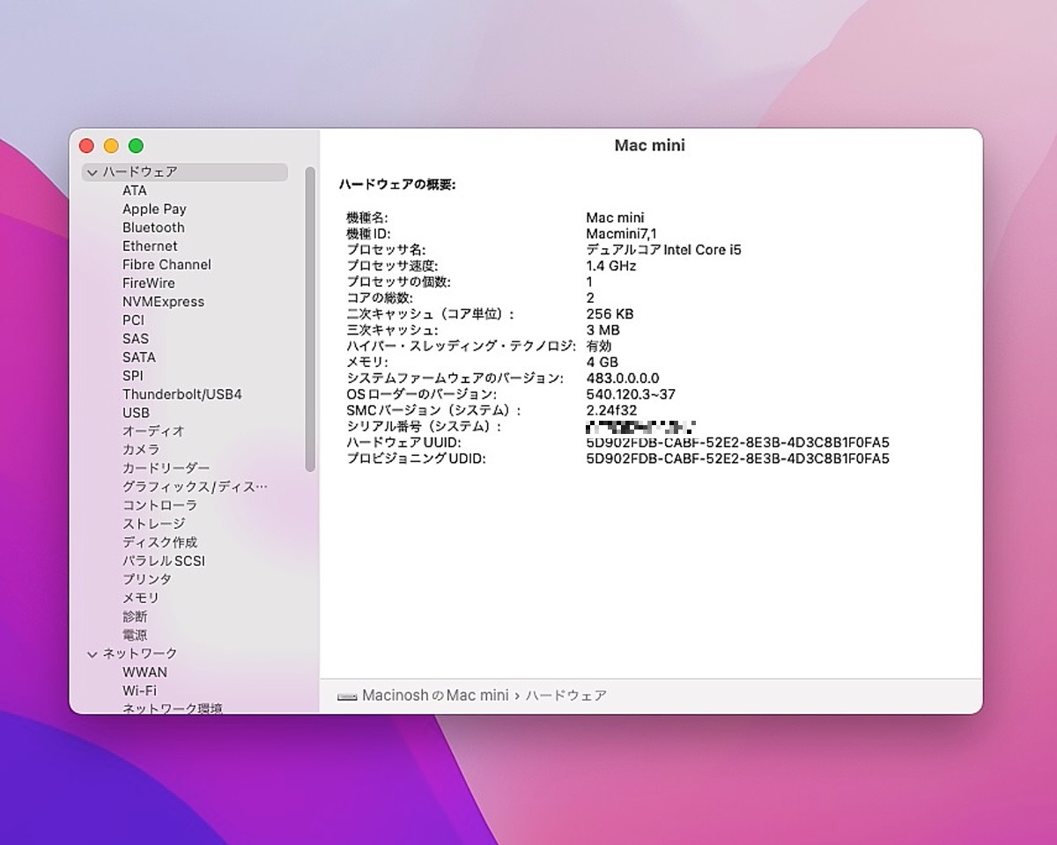Click ハードウェア in the bottom path bar
Screen dimensions: 1057x845
point(566,695)
